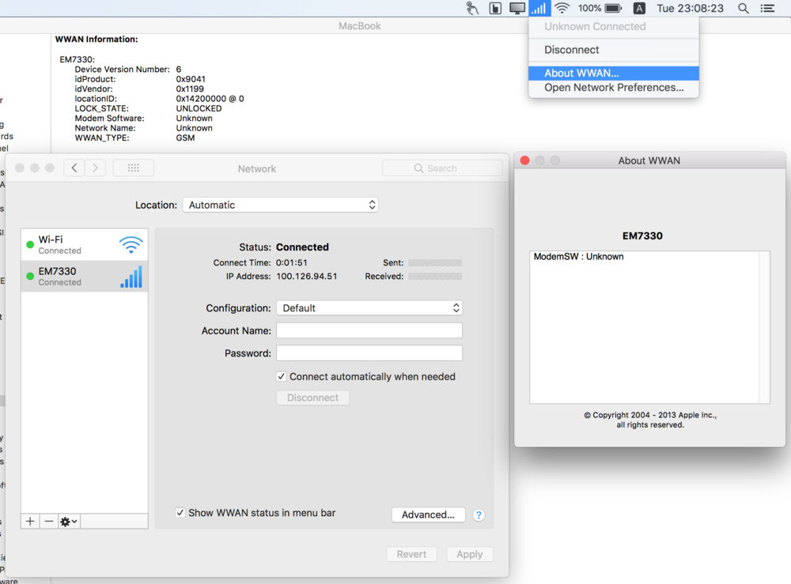This screenshot has height=584, width=791.
Task: Open help with the question mark button
Action: (x=479, y=515)
